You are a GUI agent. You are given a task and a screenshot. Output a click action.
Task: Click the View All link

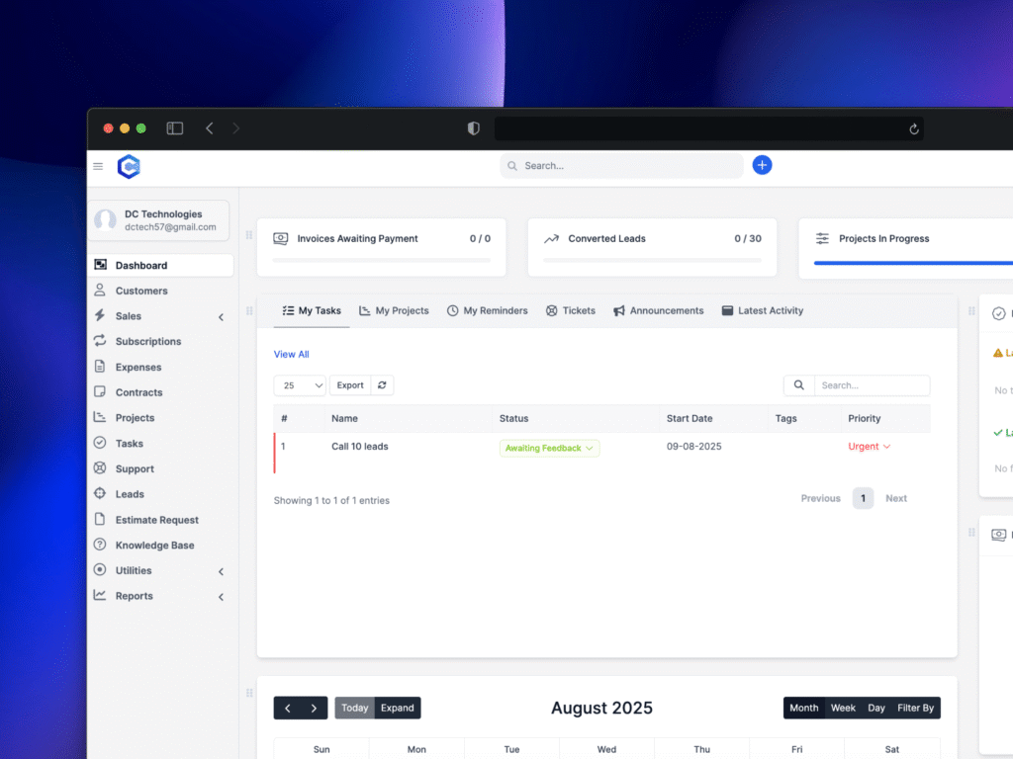pos(291,354)
